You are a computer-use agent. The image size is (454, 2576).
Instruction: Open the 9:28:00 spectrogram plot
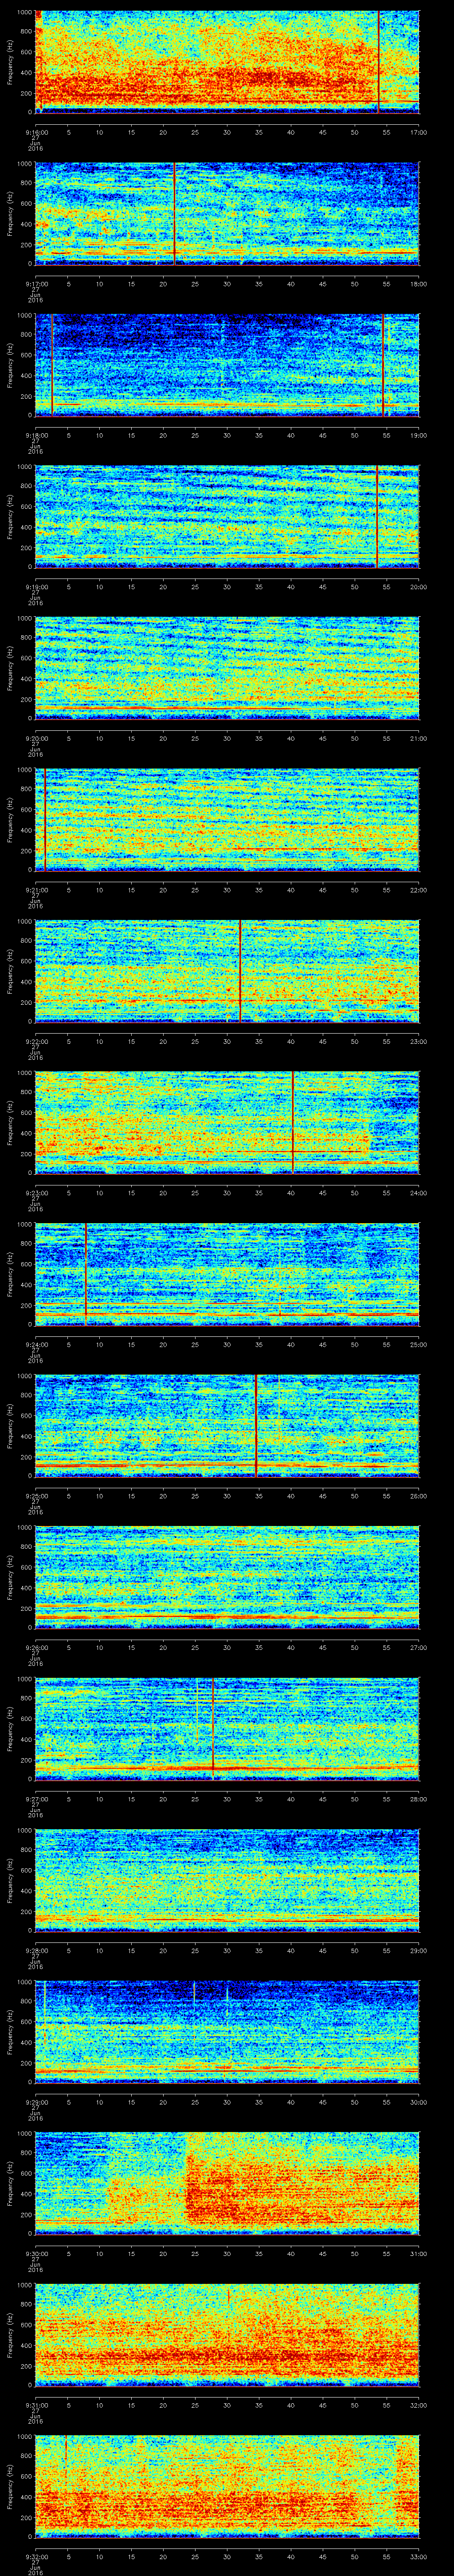pos(227,1880)
